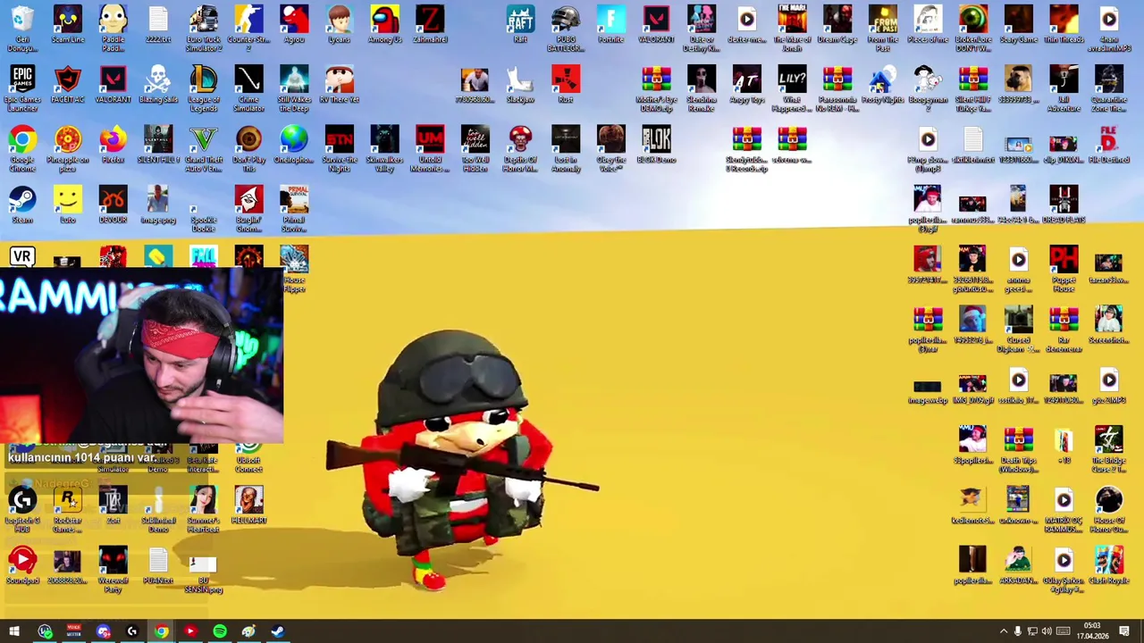Open the Rockstar Games Launcher shortcut
1144x643 pixels.
68,509
